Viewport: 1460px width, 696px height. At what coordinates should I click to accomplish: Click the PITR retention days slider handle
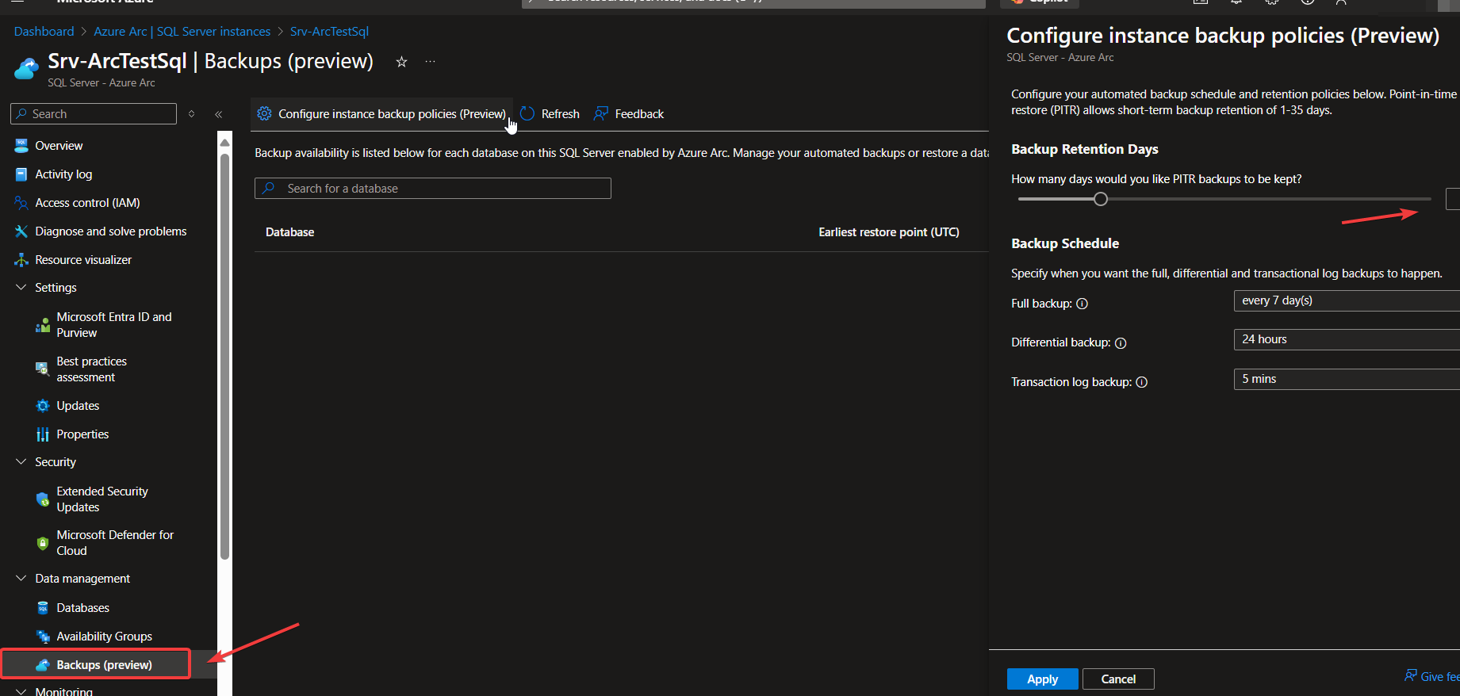[x=1100, y=199]
